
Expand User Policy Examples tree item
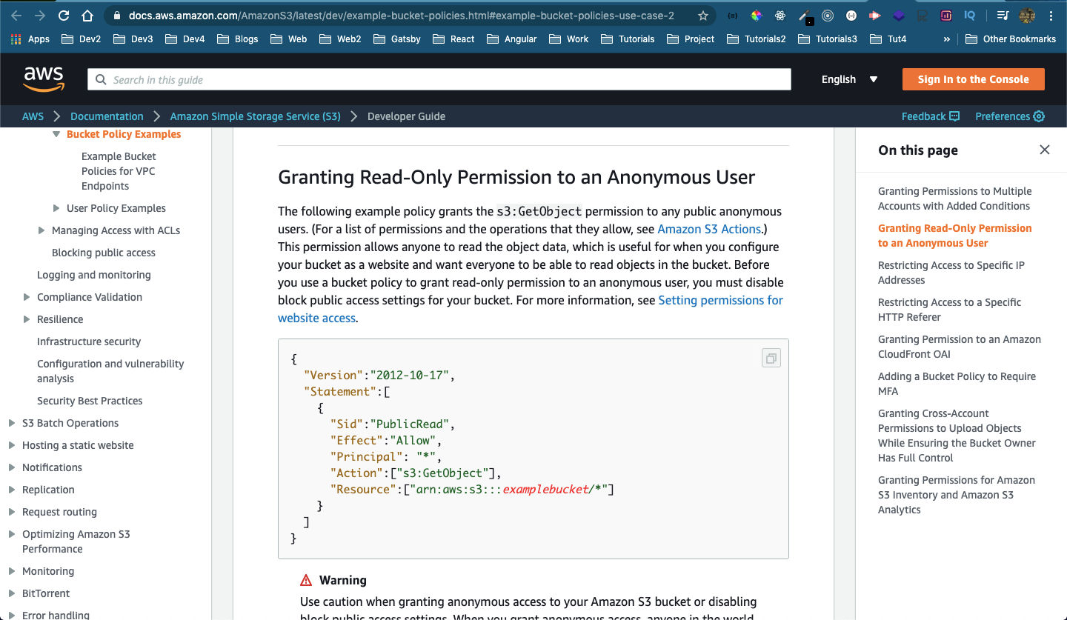pyautogui.click(x=56, y=208)
